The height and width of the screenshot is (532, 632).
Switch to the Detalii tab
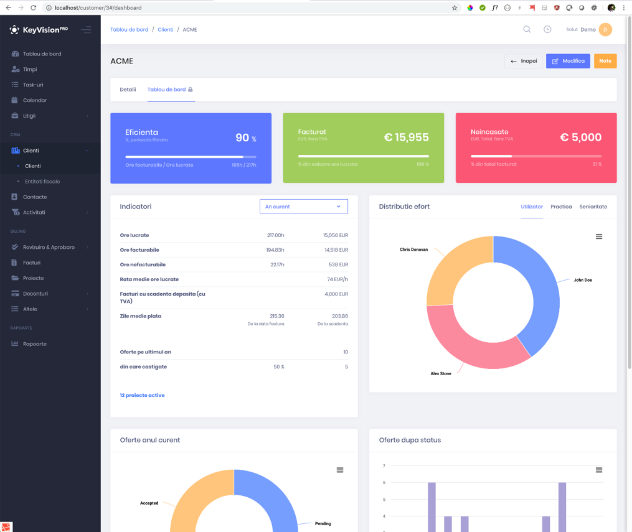pyautogui.click(x=128, y=90)
